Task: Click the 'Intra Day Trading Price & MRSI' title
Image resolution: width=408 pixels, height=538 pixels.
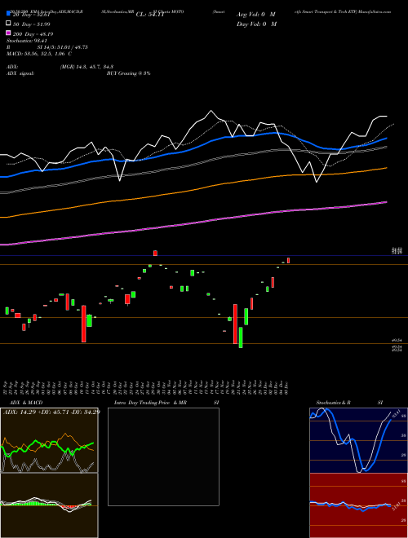Action: [x=166, y=403]
